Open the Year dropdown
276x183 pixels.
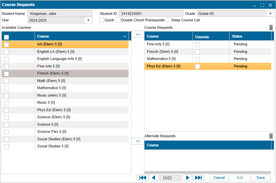pos(88,20)
